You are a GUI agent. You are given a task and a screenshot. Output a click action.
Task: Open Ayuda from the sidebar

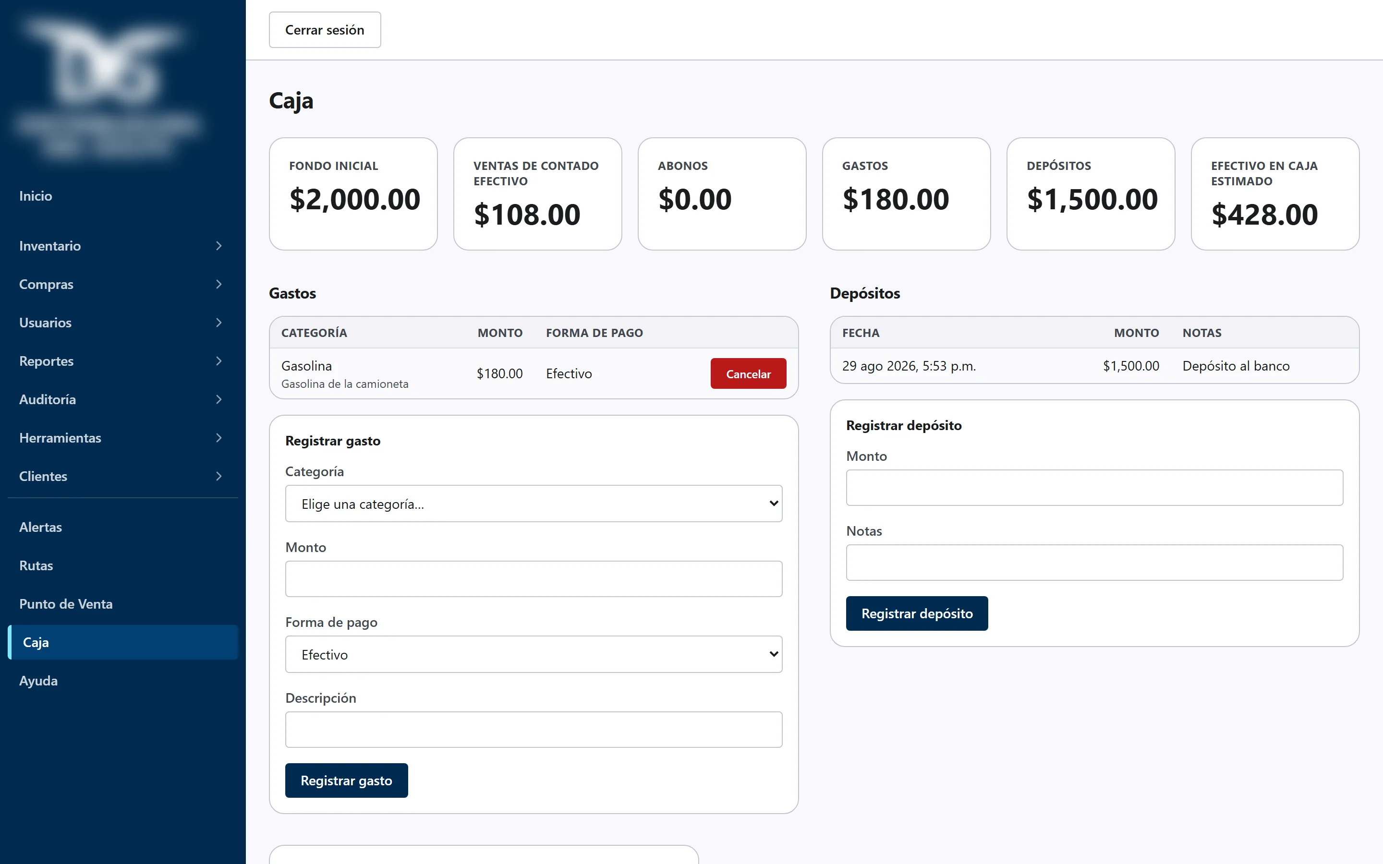tap(38, 681)
